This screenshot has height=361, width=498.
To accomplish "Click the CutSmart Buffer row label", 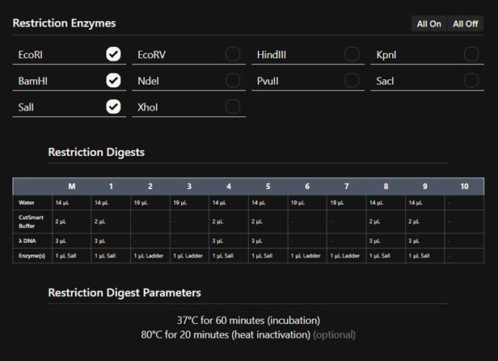I will tap(32, 220).
